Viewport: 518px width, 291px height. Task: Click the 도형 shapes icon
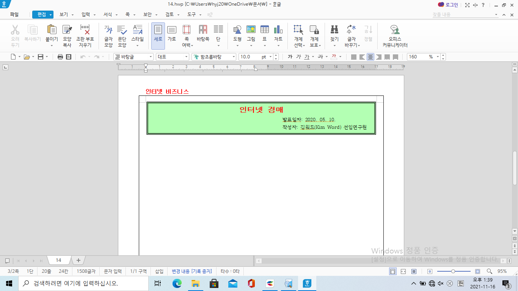pyautogui.click(x=237, y=30)
